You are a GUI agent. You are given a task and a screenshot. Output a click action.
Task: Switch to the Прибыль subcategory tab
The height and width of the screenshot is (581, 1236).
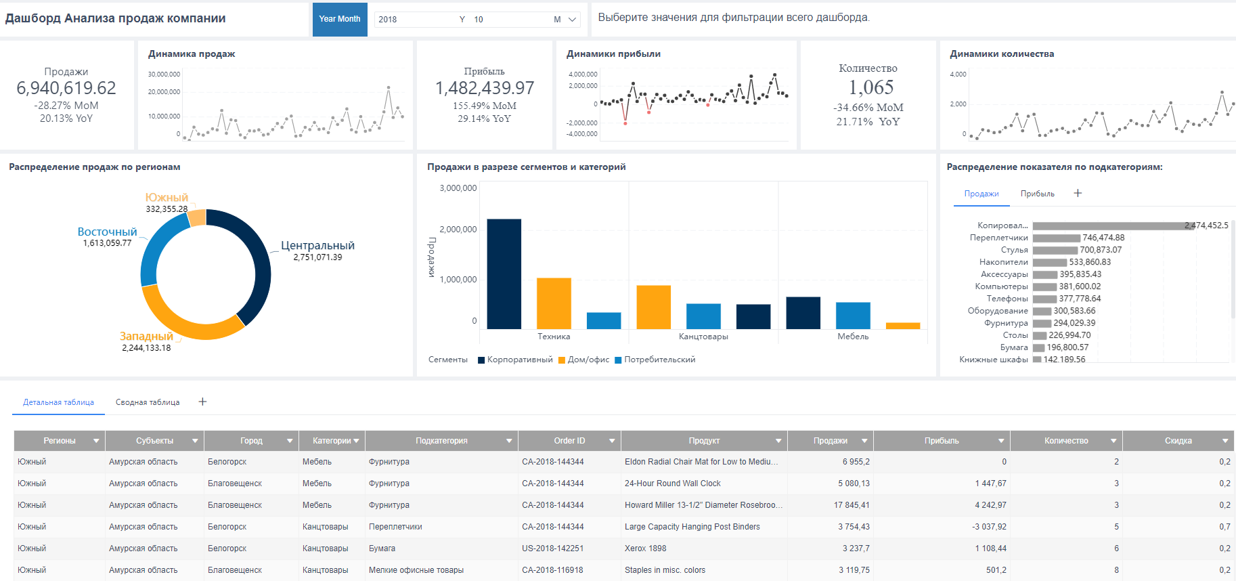tap(1037, 194)
